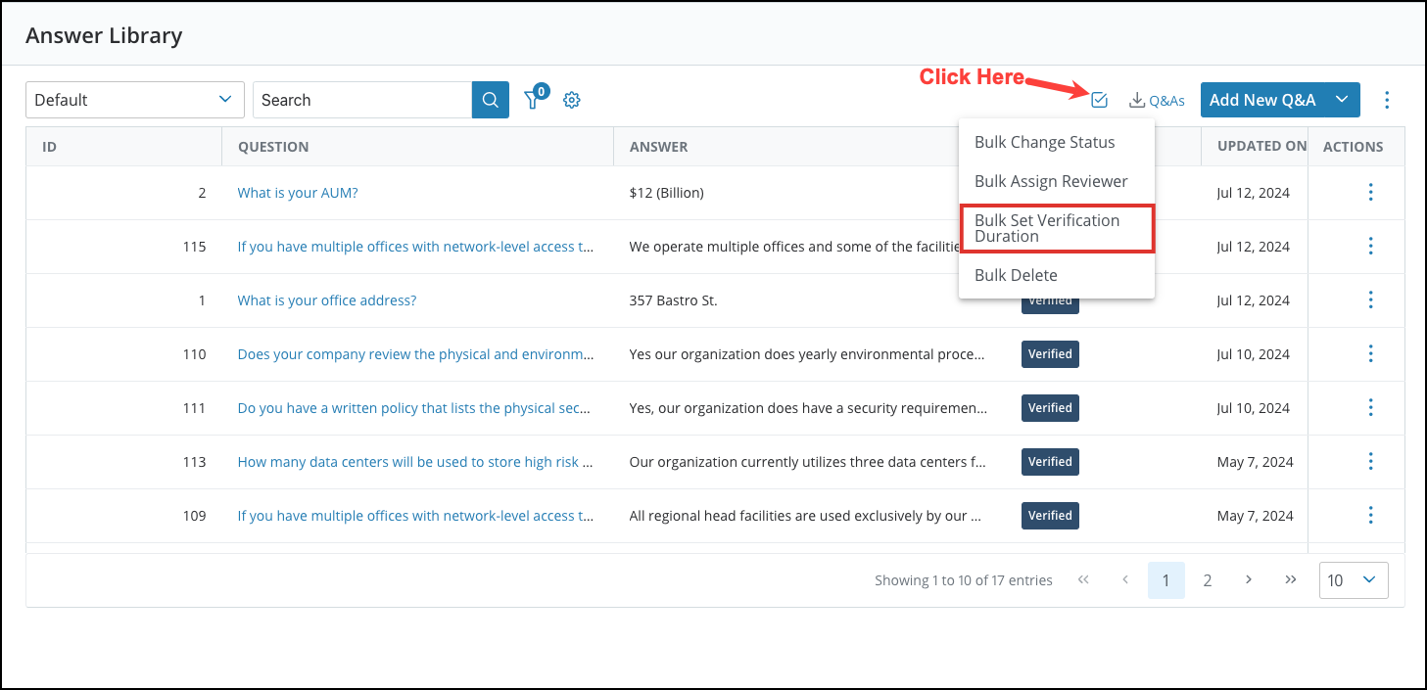Click the Add New Q&A button
1427x690 pixels.
coord(1262,100)
